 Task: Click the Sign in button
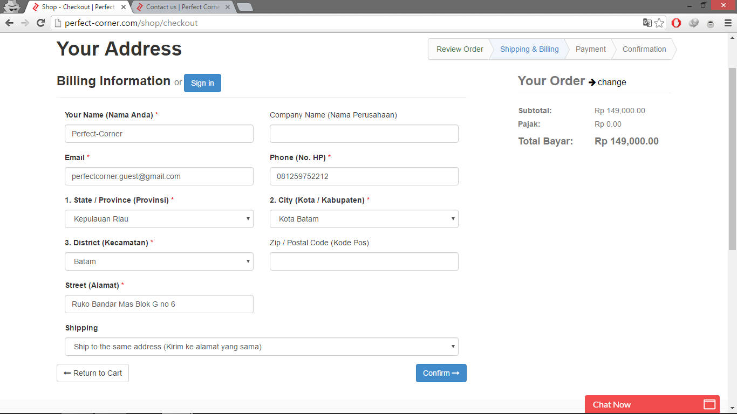pyautogui.click(x=202, y=83)
